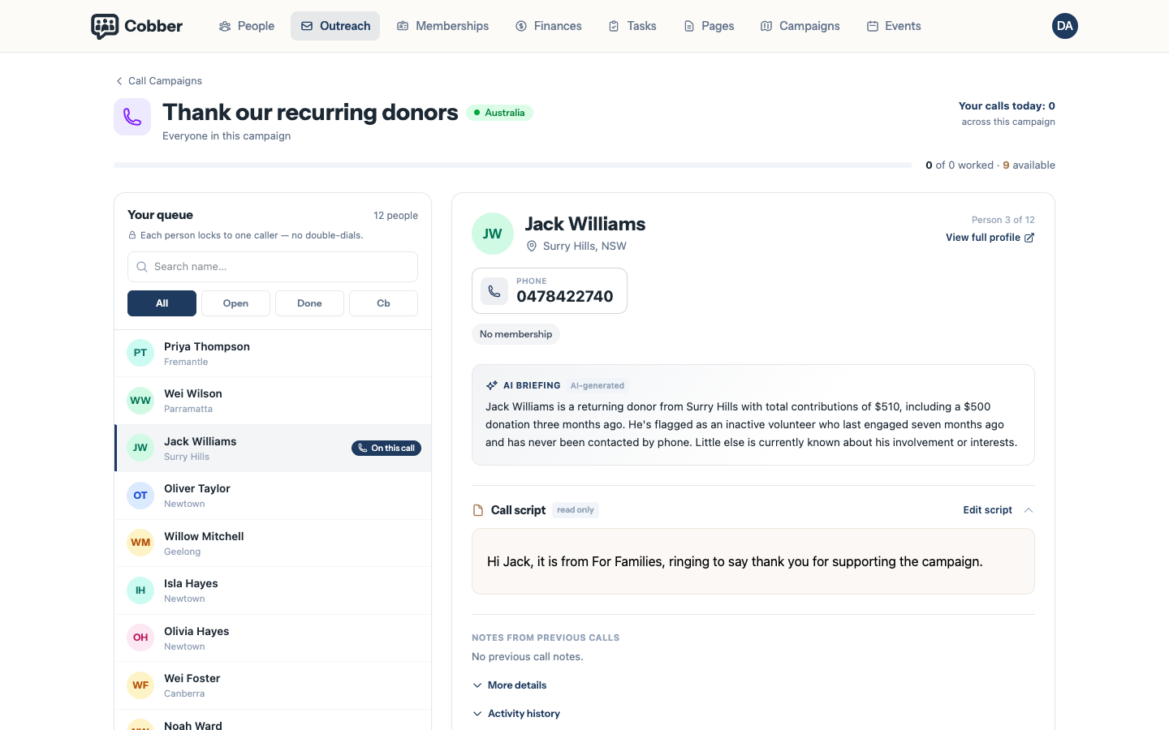Click the Tasks clipboard icon

point(614,26)
